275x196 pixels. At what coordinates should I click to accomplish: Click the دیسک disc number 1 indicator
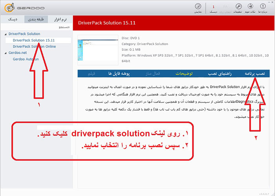coord(213,9)
